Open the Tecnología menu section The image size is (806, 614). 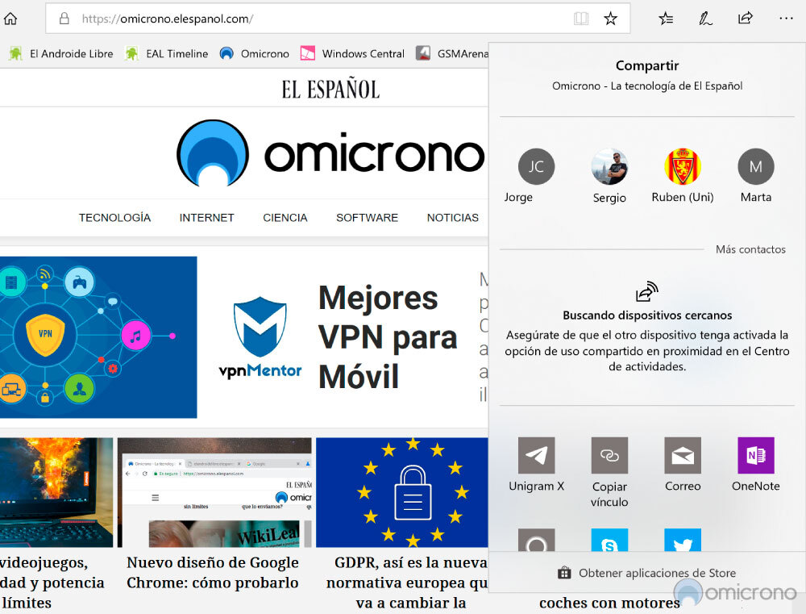click(114, 218)
